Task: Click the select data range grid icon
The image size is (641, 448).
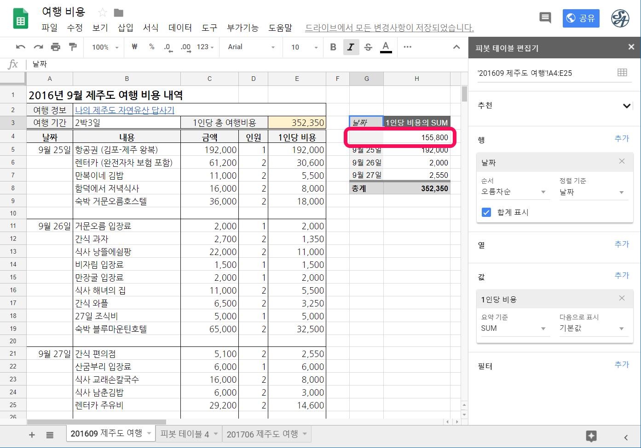Action: point(622,73)
